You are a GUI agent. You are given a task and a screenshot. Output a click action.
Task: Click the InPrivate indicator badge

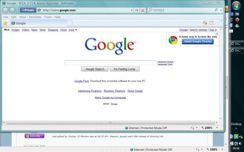click(x=28, y=10)
